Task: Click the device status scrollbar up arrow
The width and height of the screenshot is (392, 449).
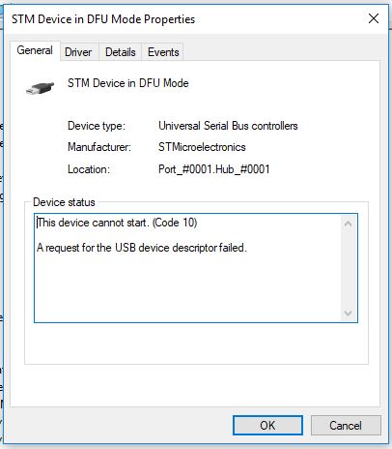Action: tap(348, 224)
